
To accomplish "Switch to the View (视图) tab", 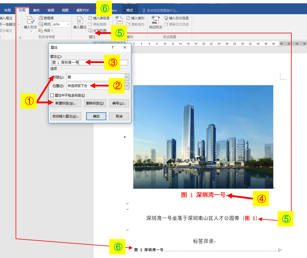I will [x=65, y=10].
